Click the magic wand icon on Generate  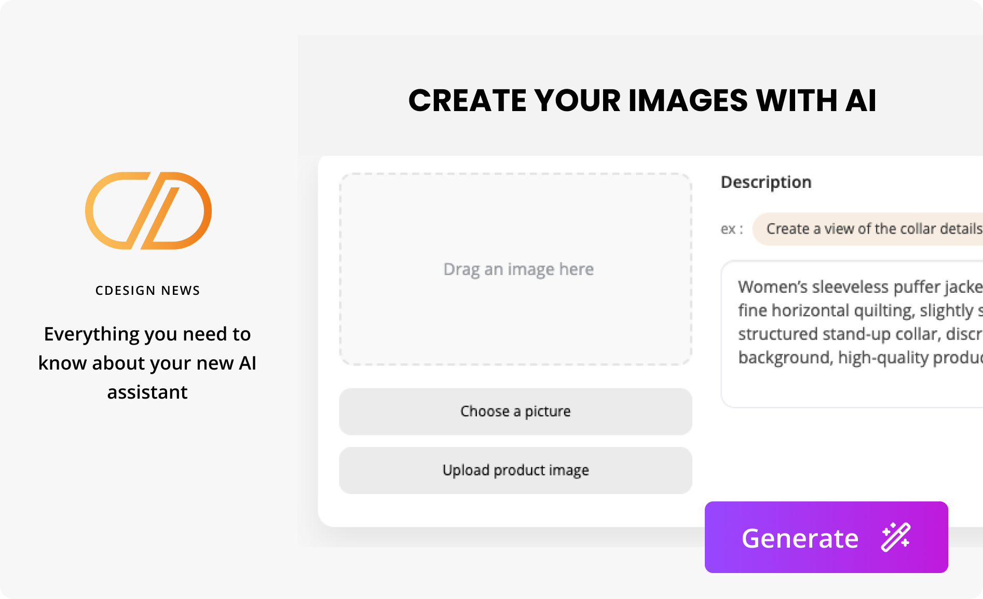point(895,537)
